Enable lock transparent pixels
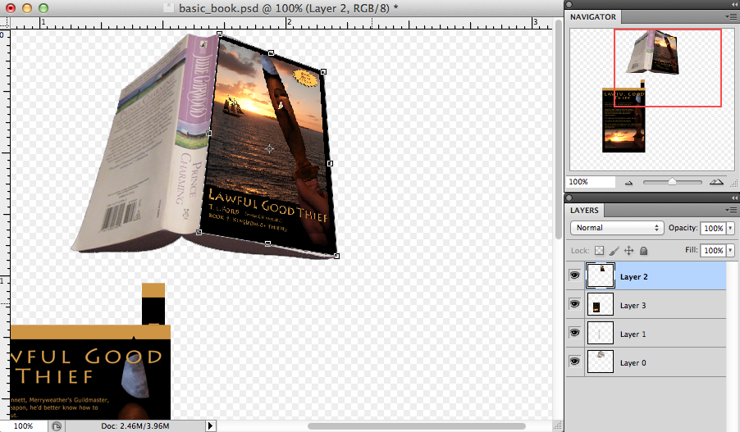Image resolution: width=740 pixels, height=432 pixels. (x=600, y=250)
